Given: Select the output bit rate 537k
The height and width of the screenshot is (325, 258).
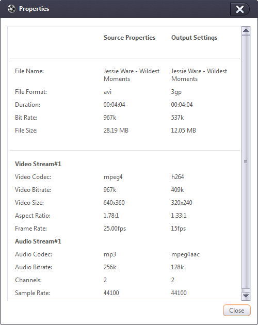Looking at the screenshot, I should (178, 118).
